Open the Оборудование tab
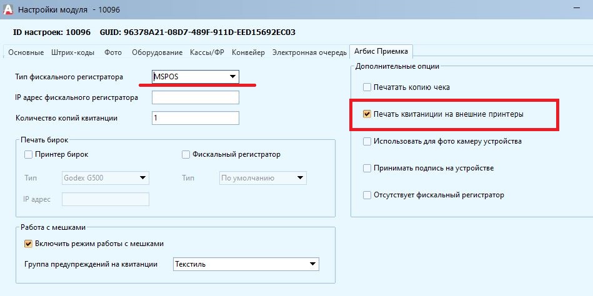The image size is (593, 296). coord(157,52)
